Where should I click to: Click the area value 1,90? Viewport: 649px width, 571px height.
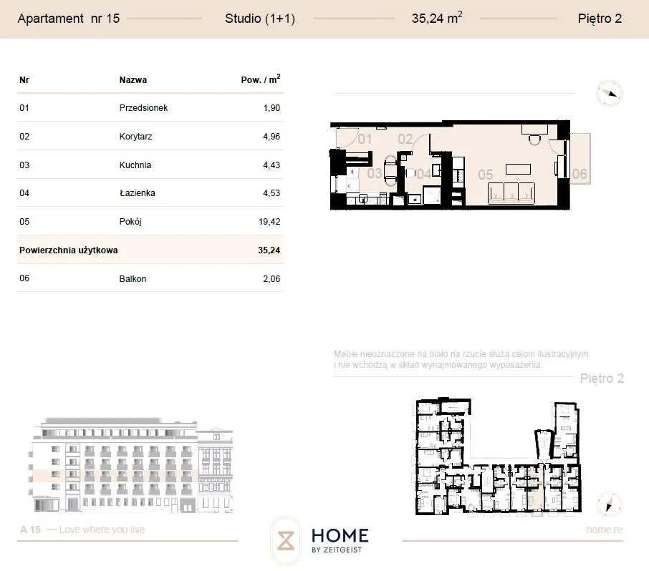(x=271, y=108)
